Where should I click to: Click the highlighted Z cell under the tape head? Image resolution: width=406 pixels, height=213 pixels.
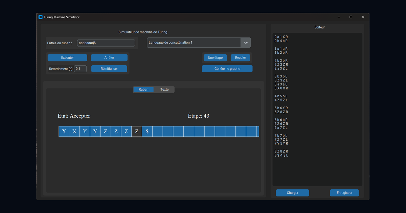pyautogui.click(x=137, y=132)
